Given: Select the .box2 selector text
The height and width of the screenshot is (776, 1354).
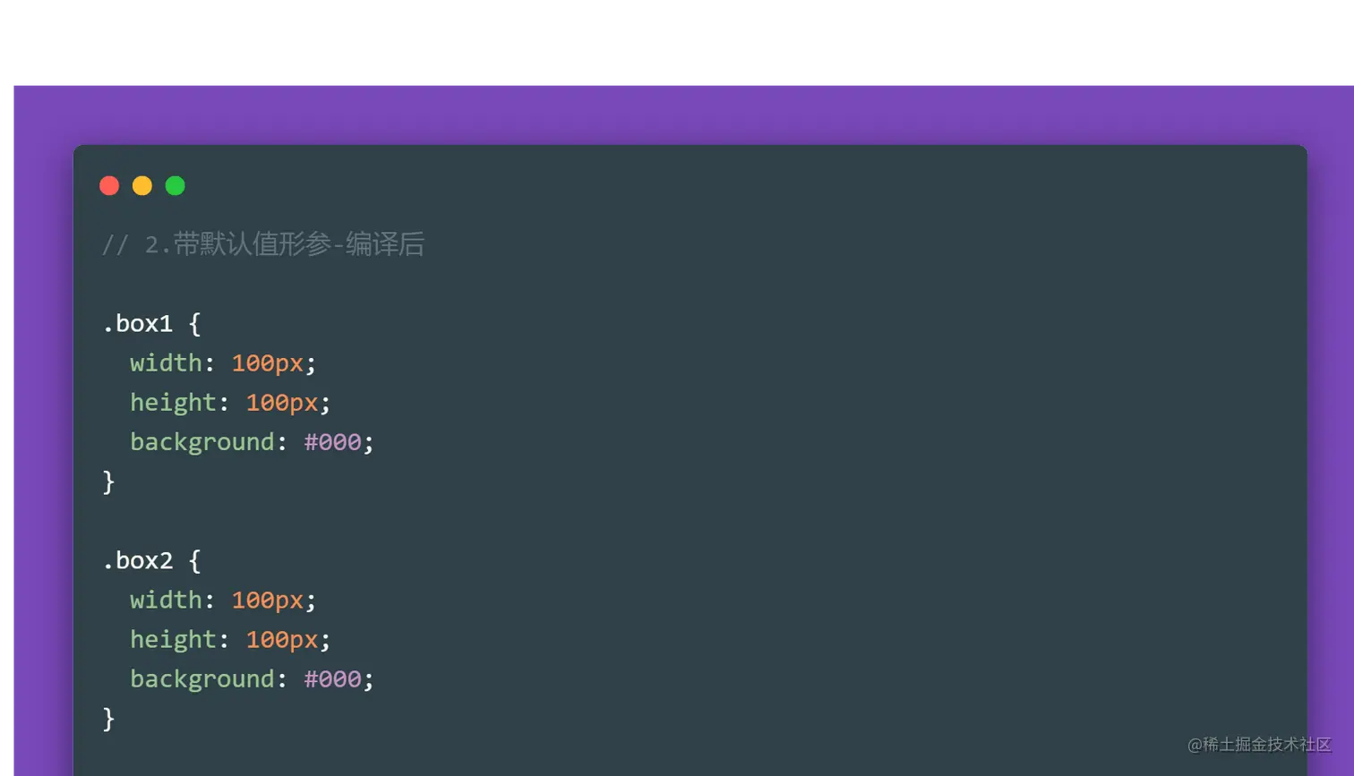Looking at the screenshot, I should 137,560.
